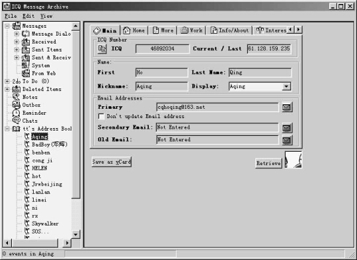Click the contact photo thumbnail

tap(294, 160)
